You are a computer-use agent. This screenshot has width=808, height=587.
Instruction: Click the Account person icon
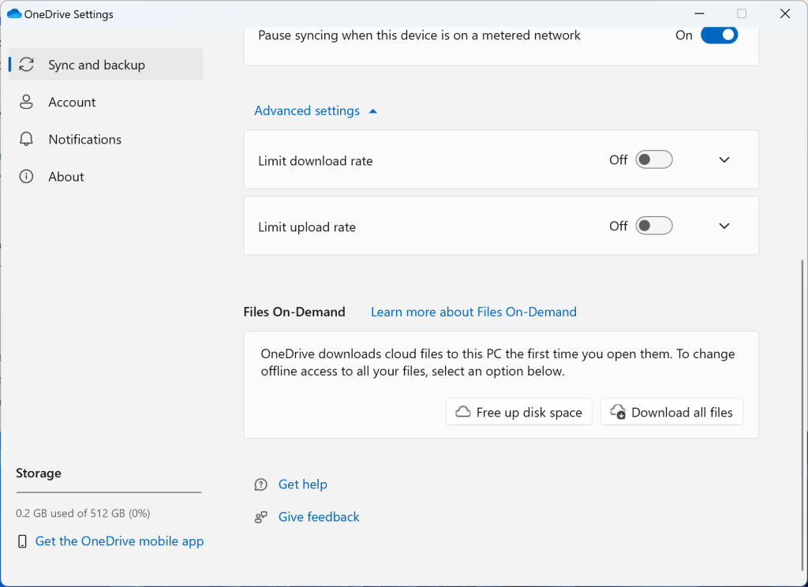click(26, 102)
